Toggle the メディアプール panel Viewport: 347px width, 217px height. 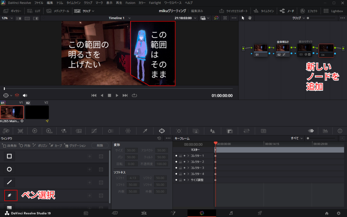click(58, 11)
